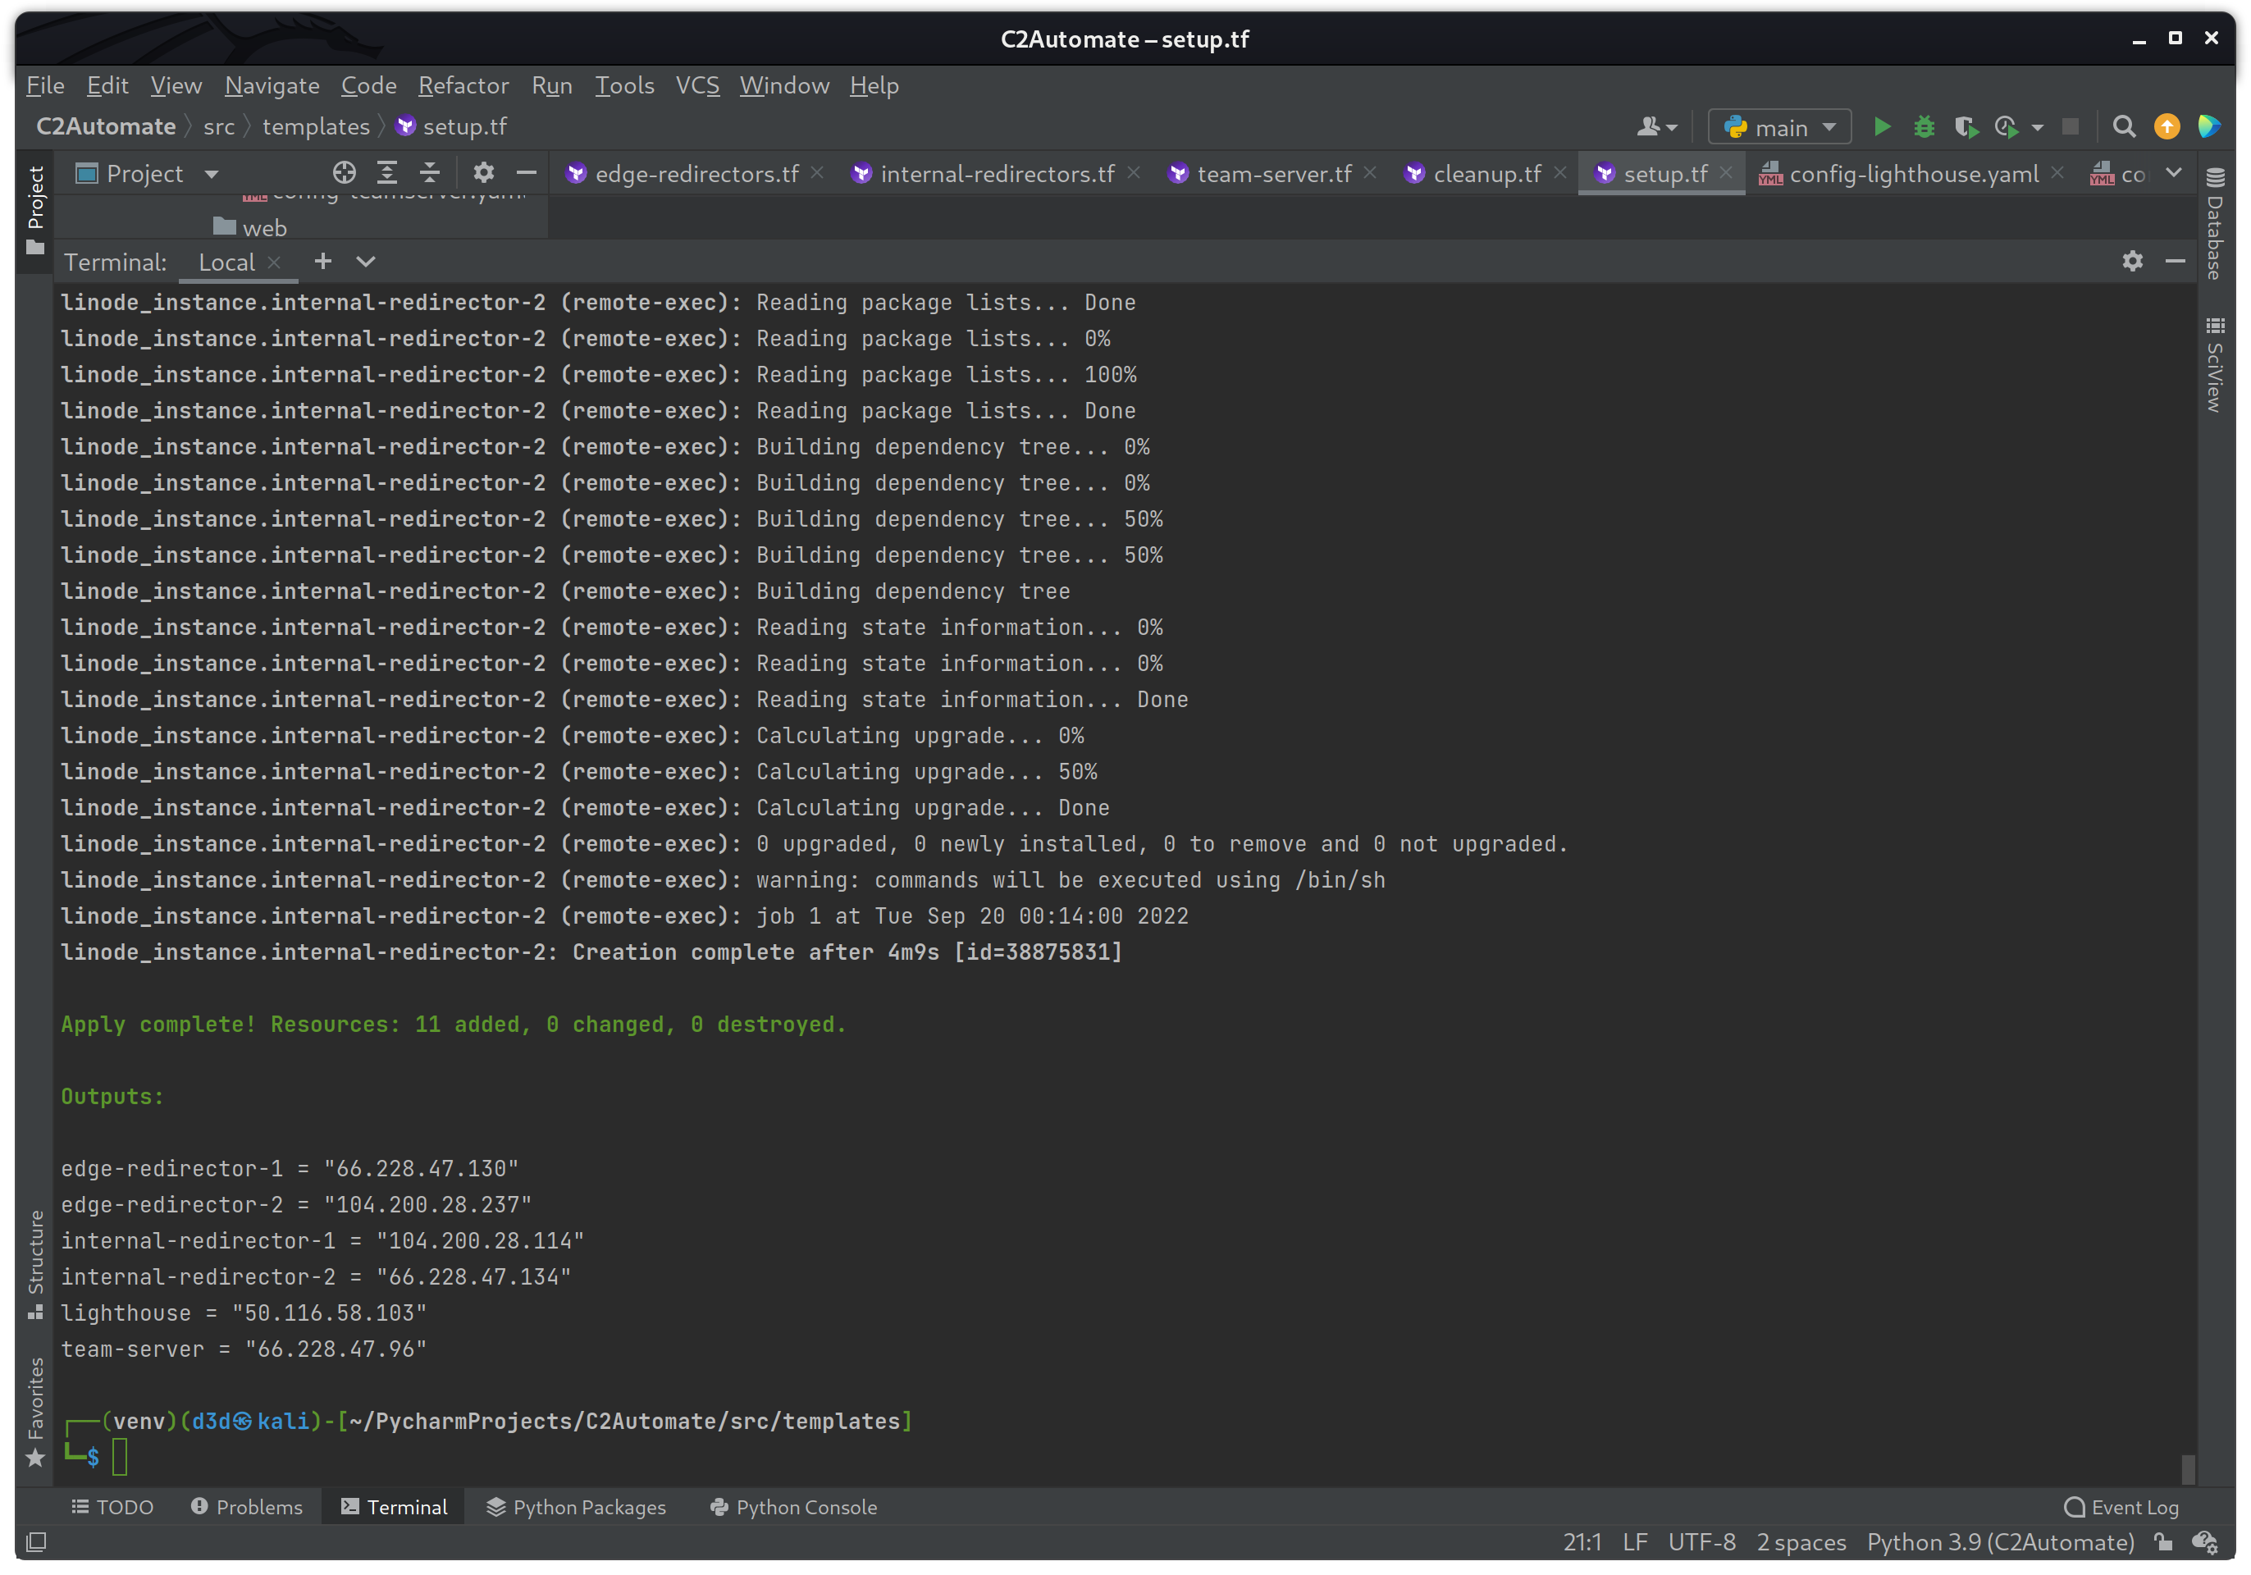Viewport: 2251px width, 1575px height.
Task: Open the Python Packages tool window
Action: [577, 1506]
